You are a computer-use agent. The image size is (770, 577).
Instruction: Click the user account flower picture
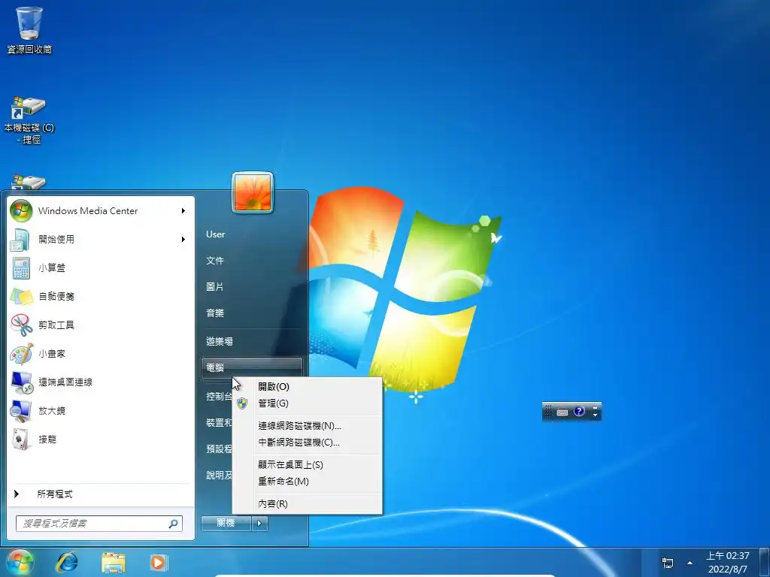[x=253, y=192]
